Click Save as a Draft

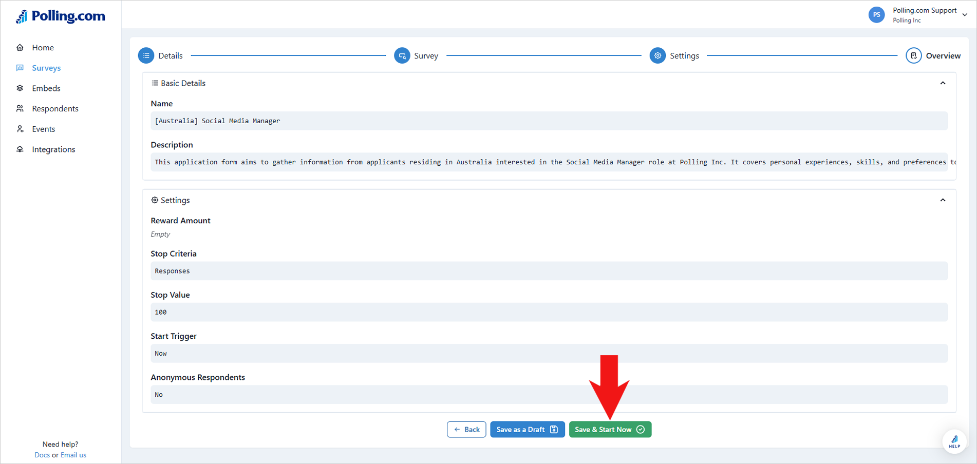[528, 429]
